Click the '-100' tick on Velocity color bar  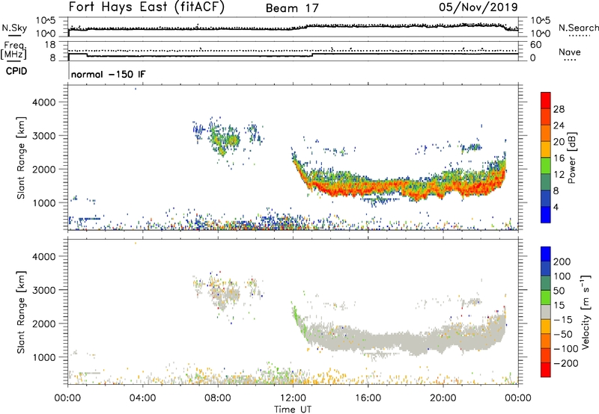[x=566, y=349]
